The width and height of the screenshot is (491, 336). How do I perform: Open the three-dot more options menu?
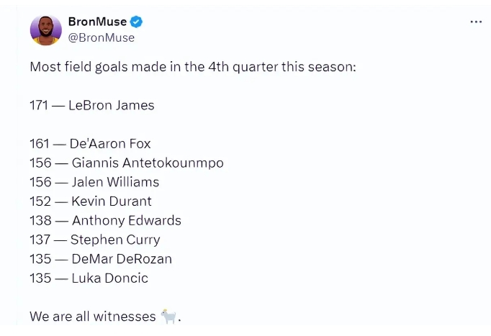pyautogui.click(x=476, y=22)
